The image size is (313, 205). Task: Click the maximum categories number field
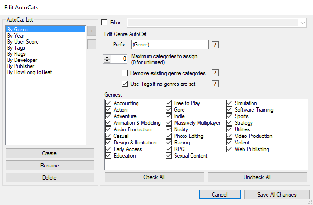[x=119, y=59]
